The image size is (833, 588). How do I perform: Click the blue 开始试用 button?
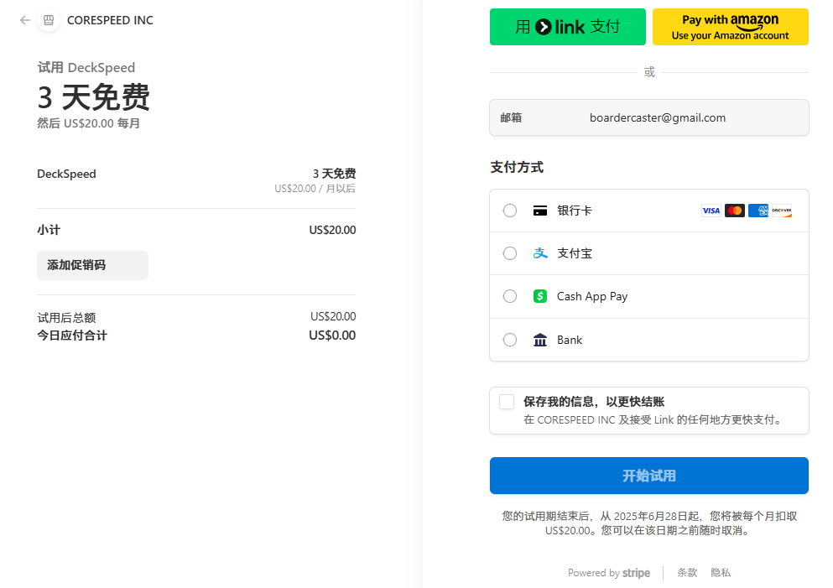648,476
